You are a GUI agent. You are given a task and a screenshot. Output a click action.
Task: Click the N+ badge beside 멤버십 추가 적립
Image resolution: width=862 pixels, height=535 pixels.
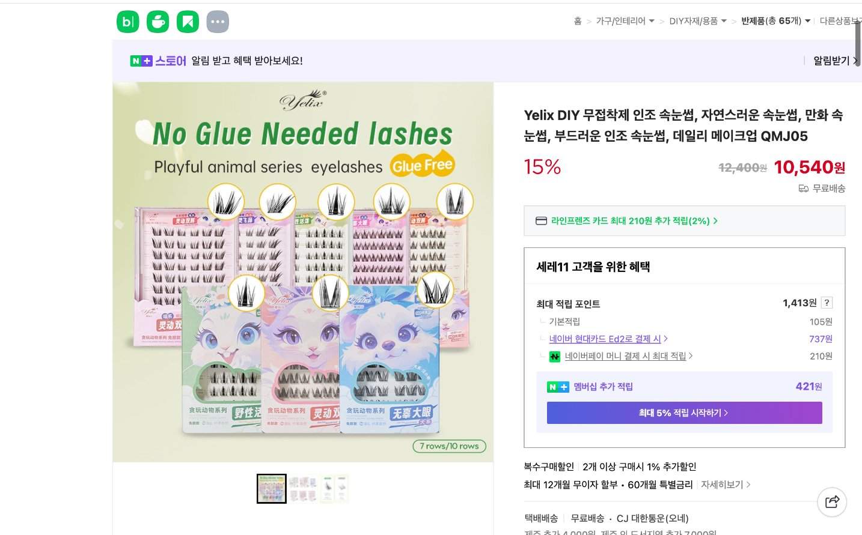pyautogui.click(x=558, y=387)
